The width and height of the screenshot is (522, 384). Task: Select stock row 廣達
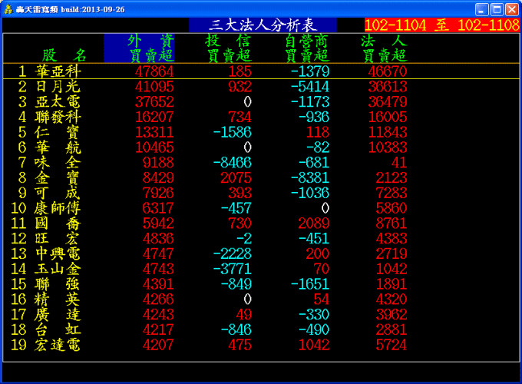coord(261,315)
